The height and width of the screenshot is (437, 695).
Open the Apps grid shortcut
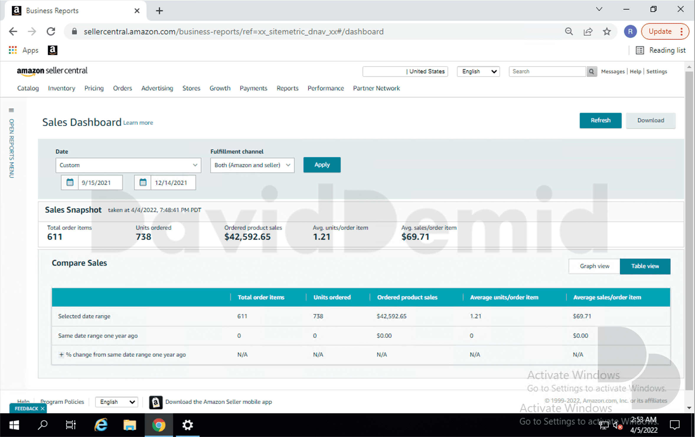24,50
